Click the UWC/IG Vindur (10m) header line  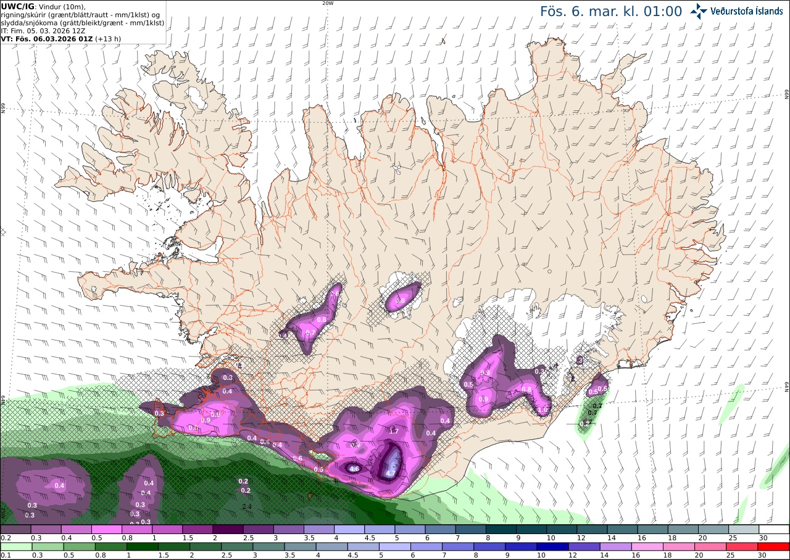point(43,6)
